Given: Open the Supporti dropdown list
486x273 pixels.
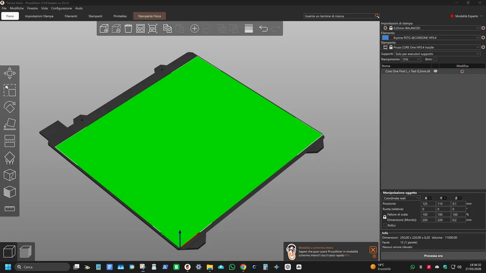Looking at the screenshot, I should click(437, 54).
